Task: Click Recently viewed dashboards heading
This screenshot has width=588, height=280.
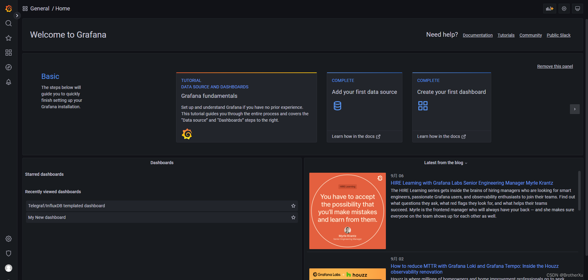Action: click(53, 192)
